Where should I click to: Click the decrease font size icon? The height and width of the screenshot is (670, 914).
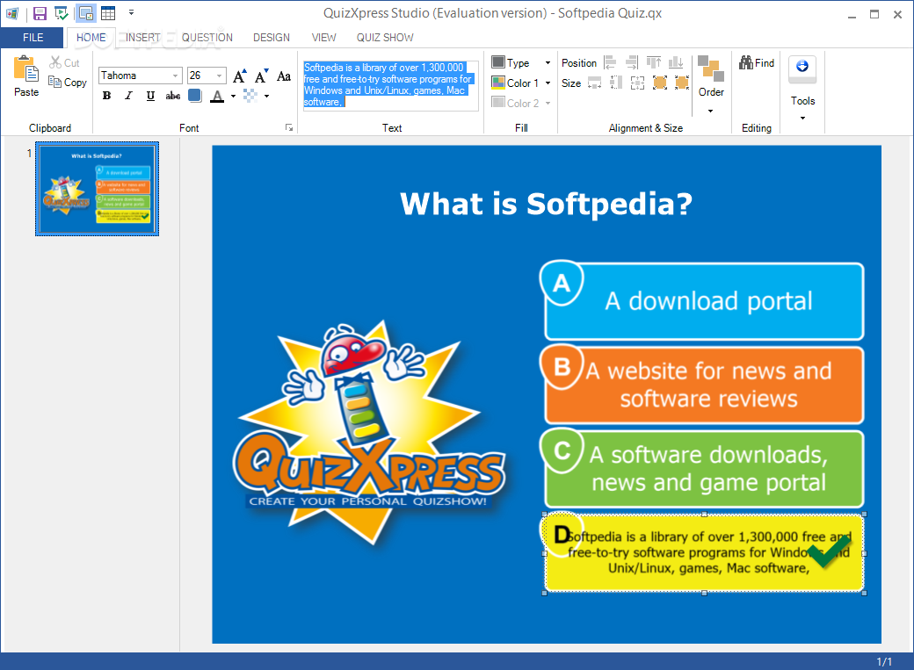click(261, 76)
